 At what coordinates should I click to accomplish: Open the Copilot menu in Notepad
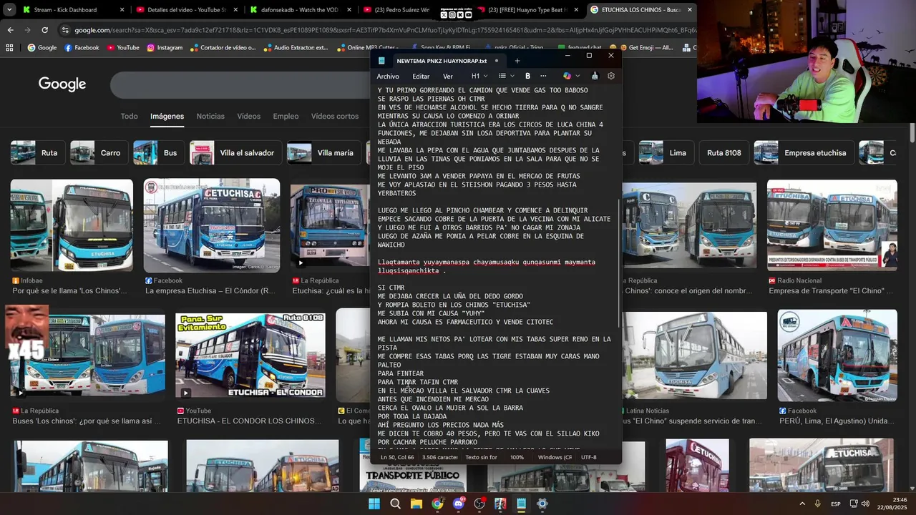[567, 76]
